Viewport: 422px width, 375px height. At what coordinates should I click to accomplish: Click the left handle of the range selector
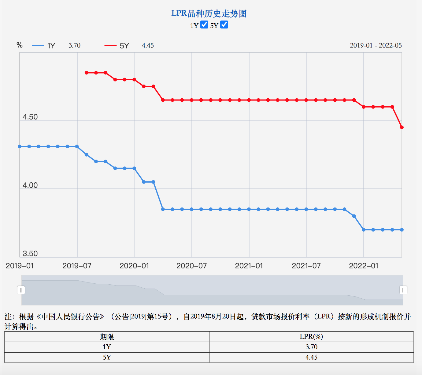pos(21,290)
